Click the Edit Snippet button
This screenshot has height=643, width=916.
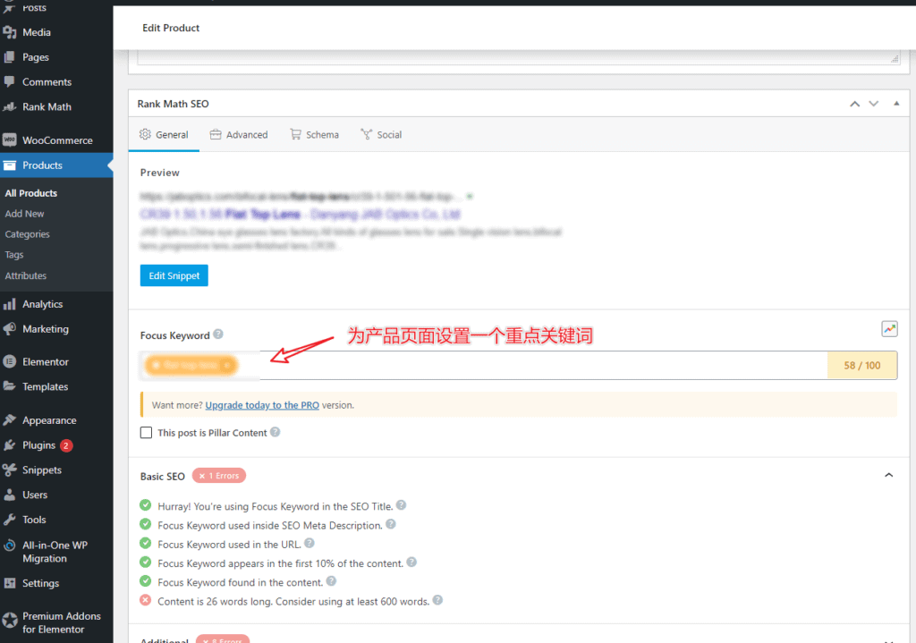[x=174, y=275]
